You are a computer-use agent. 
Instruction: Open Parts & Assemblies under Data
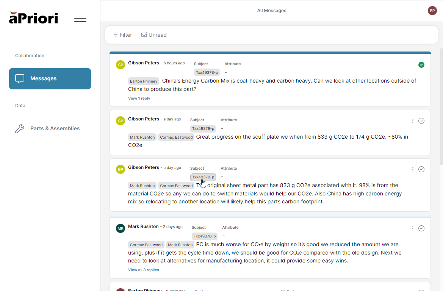(55, 129)
